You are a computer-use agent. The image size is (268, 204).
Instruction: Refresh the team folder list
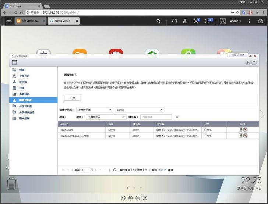[114, 170]
